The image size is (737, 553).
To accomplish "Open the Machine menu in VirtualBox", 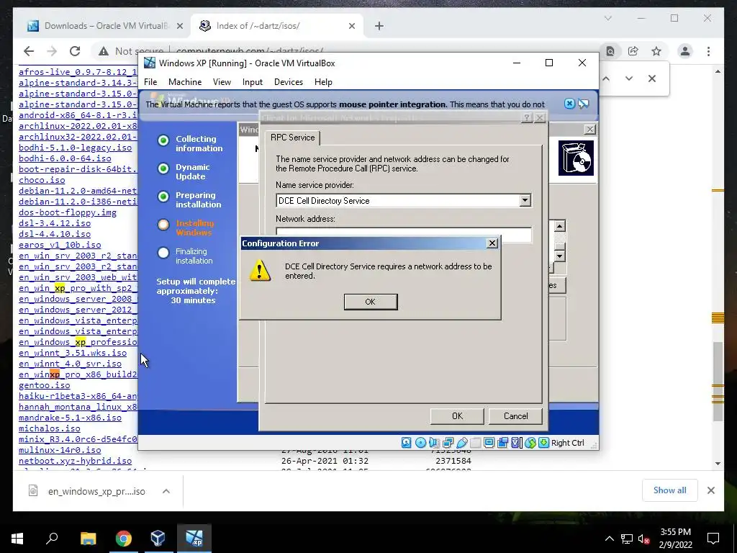I will coord(185,82).
